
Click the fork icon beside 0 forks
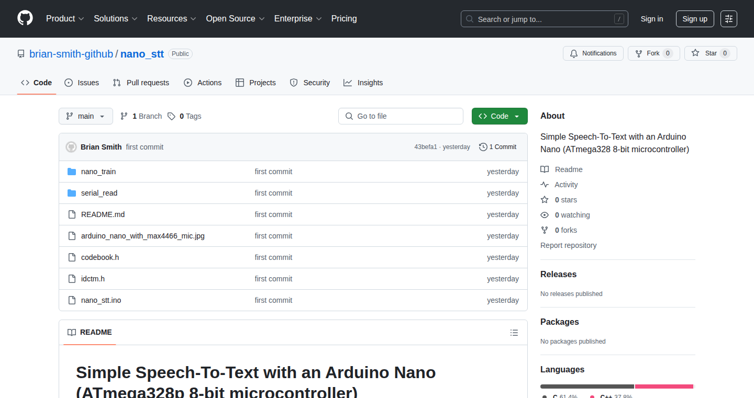545,230
